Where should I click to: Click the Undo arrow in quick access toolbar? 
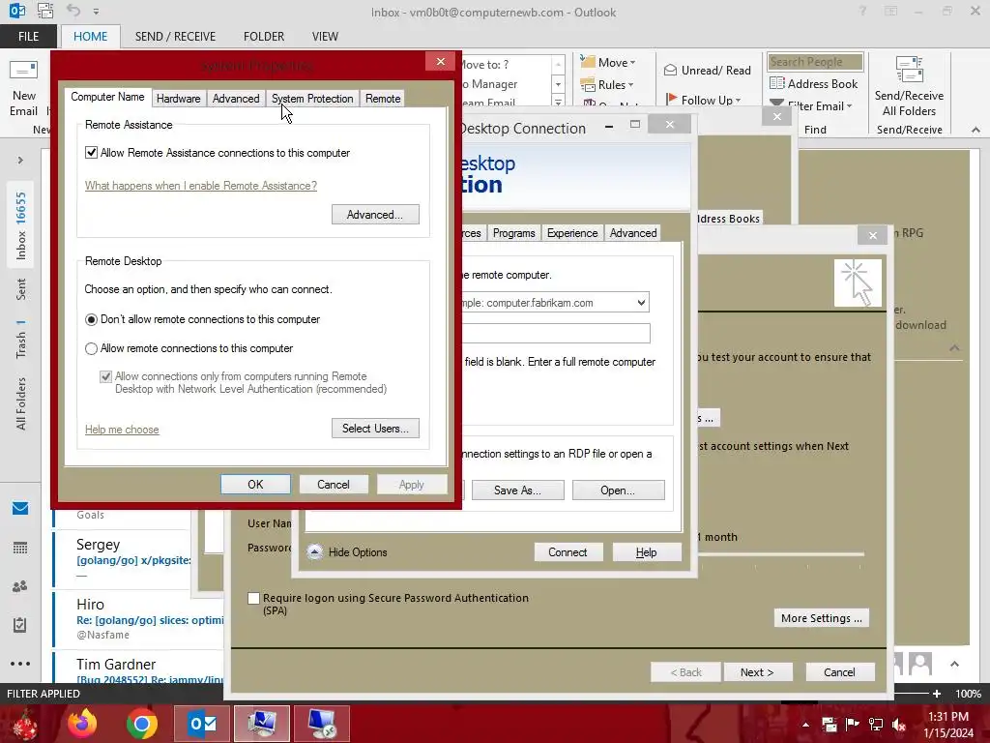tap(73, 11)
